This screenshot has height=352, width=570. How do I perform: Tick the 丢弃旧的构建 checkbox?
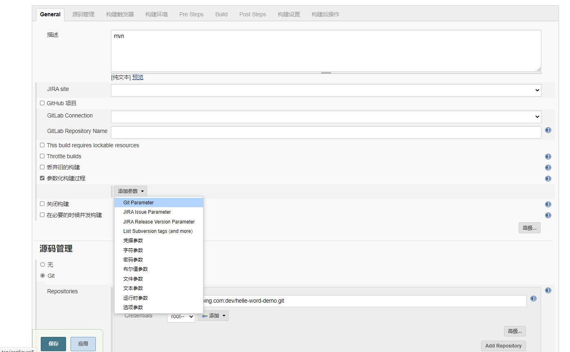point(42,167)
